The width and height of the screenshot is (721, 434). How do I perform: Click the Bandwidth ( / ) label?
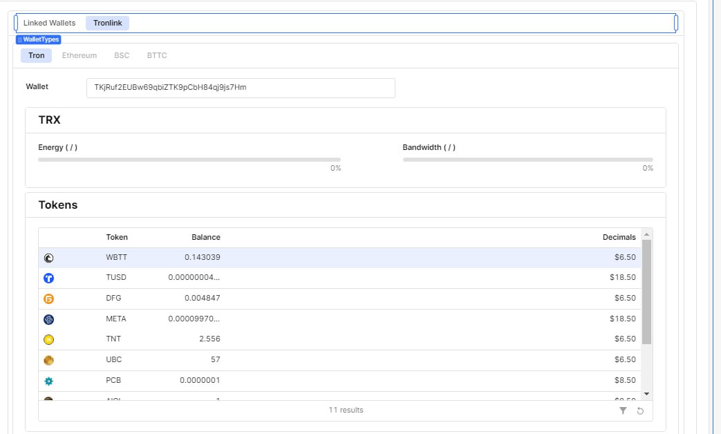point(429,148)
